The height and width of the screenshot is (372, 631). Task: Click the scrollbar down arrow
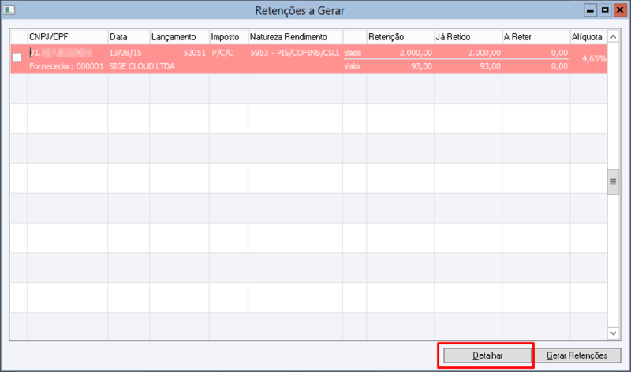(613, 333)
